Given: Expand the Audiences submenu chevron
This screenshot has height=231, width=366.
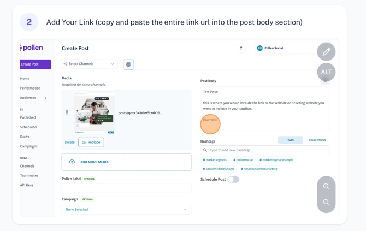Looking at the screenshot, I should coord(45,98).
